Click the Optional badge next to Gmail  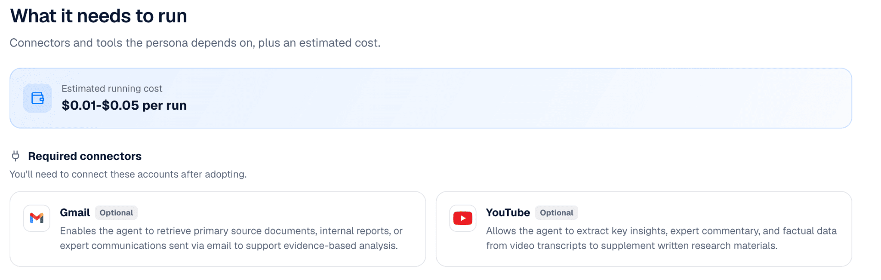pos(116,212)
